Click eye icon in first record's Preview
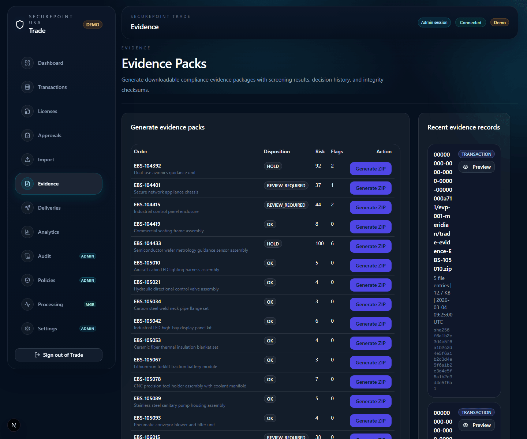Image resolution: width=527 pixels, height=439 pixels. (x=466, y=167)
